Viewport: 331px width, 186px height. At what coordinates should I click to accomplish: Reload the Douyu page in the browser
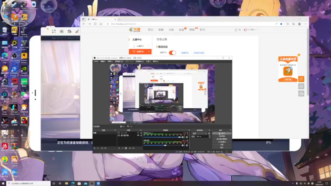(95, 24)
